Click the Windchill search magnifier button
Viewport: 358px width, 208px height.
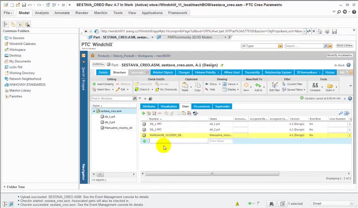[325, 46]
